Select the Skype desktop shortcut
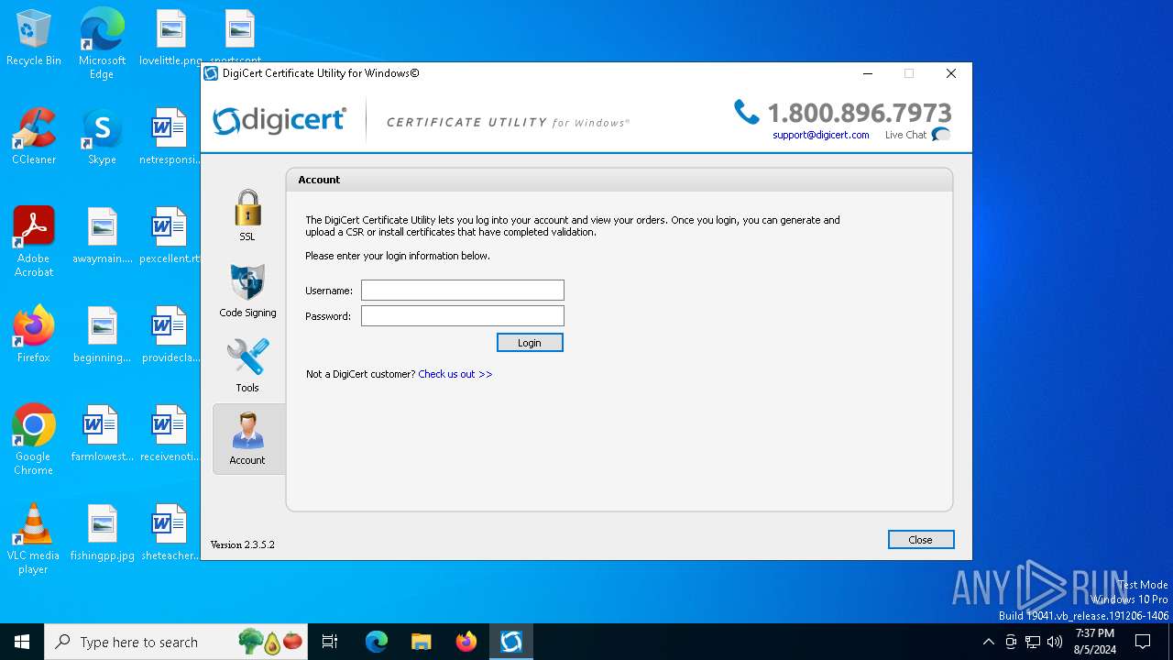This screenshot has width=1173, height=660. point(102,137)
